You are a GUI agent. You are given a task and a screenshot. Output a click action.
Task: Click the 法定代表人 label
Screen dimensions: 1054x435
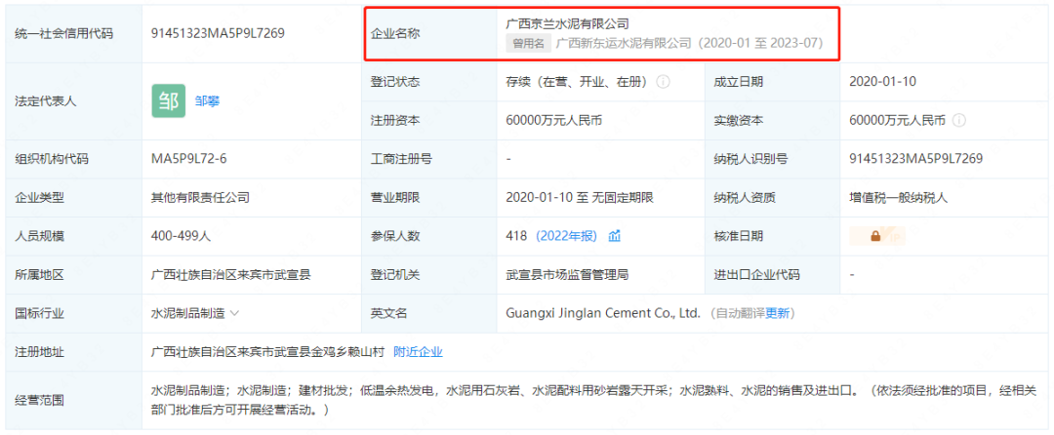tap(46, 101)
